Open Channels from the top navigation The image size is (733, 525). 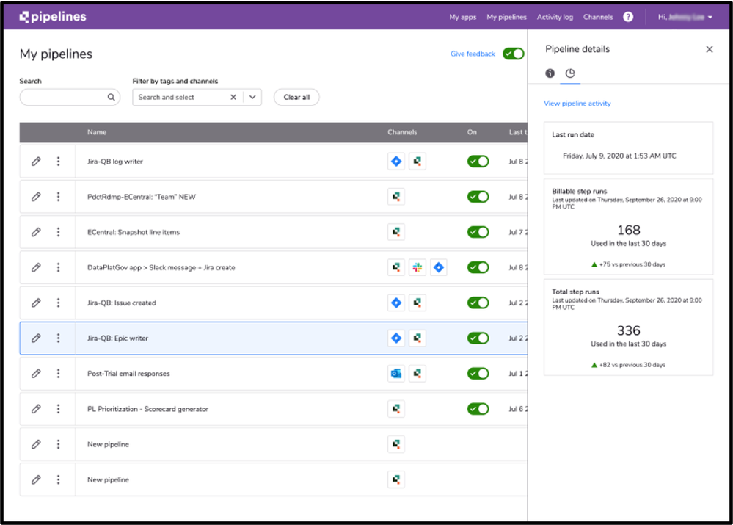click(x=598, y=17)
